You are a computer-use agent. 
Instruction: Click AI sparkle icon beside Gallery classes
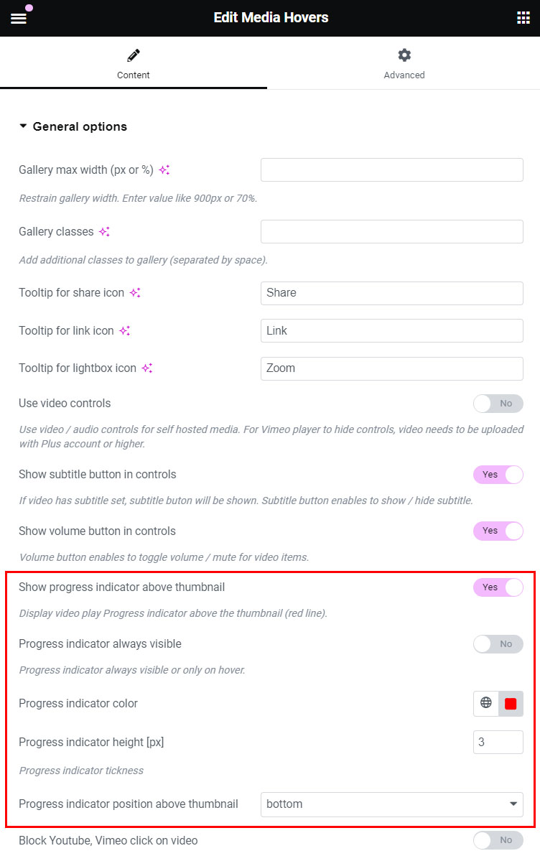click(104, 232)
